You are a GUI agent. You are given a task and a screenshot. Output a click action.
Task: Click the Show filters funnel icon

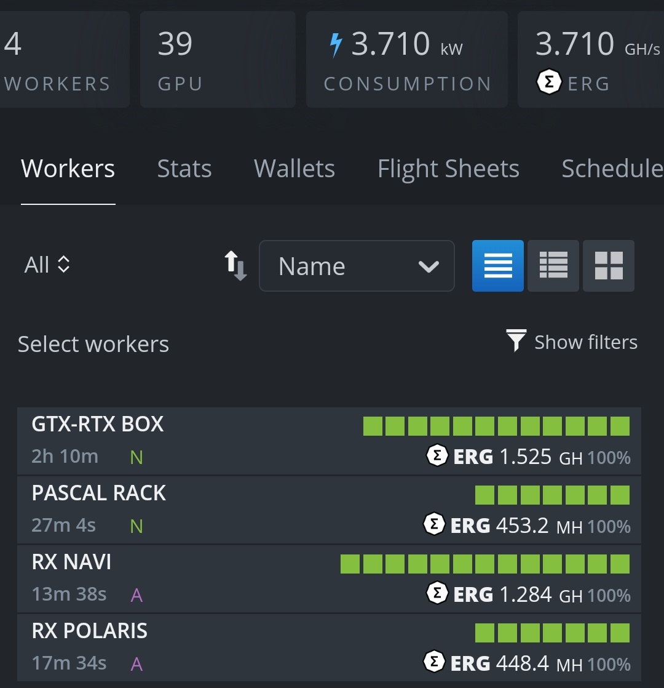(516, 341)
